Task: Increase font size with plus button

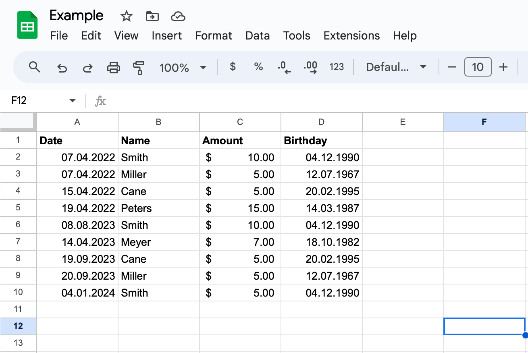Action: 503,67
